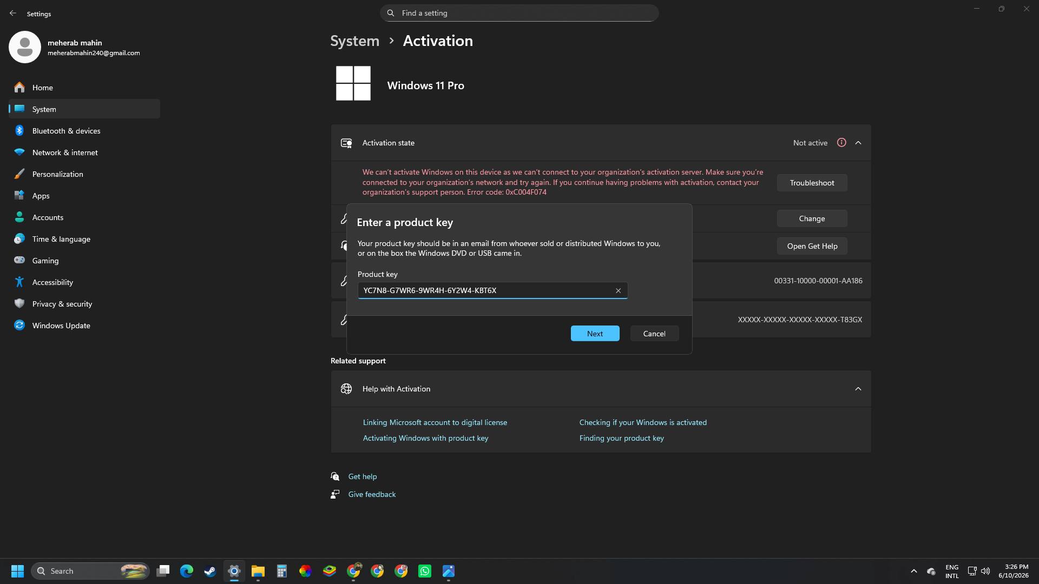Click the Get help chat icon
Image resolution: width=1039 pixels, height=584 pixels.
coord(335,476)
